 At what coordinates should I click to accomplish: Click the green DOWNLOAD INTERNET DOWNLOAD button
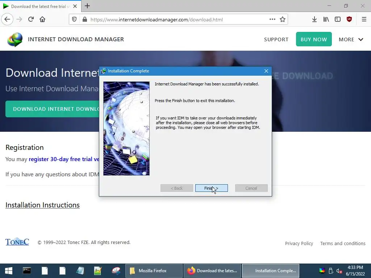52,109
